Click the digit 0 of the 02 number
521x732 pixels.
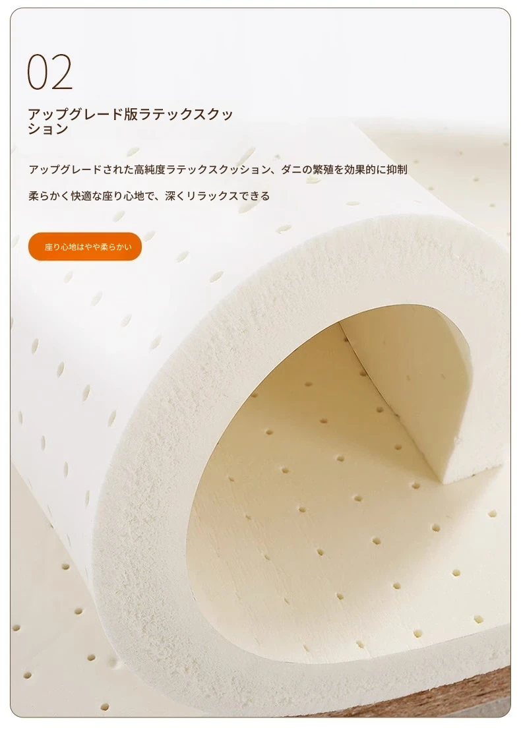[x=38, y=72]
